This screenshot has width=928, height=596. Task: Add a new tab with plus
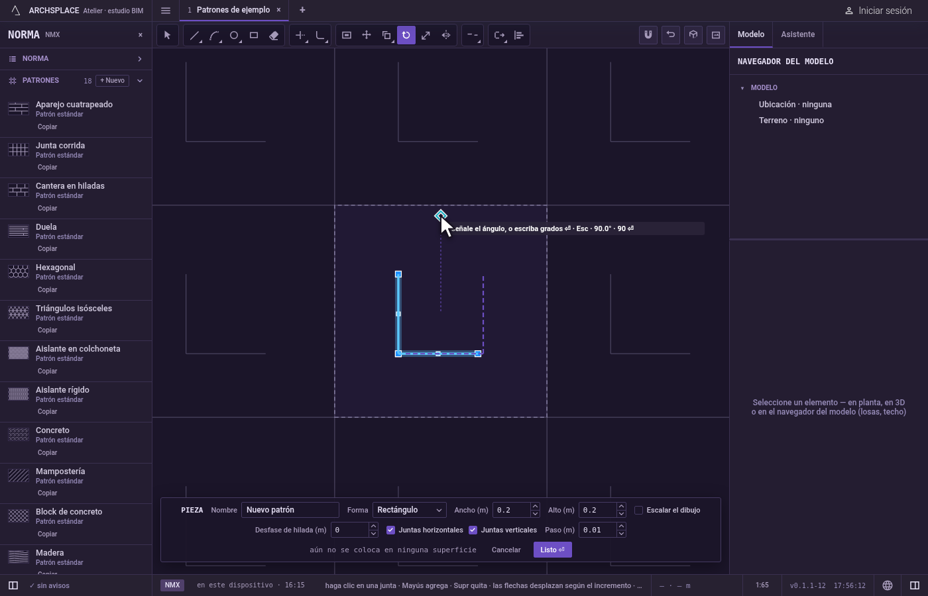(x=302, y=10)
